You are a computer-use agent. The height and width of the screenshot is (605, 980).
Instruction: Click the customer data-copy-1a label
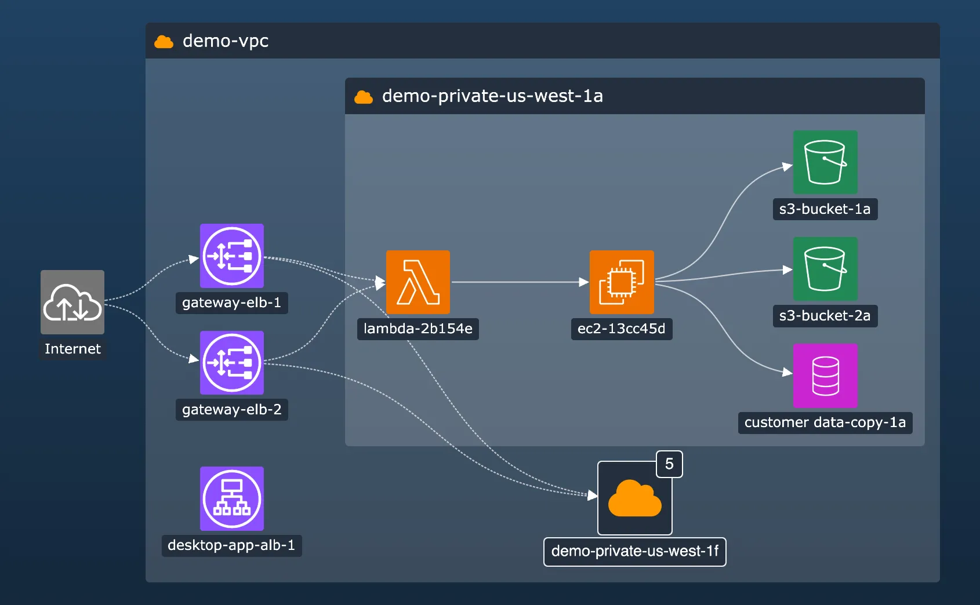[825, 422]
